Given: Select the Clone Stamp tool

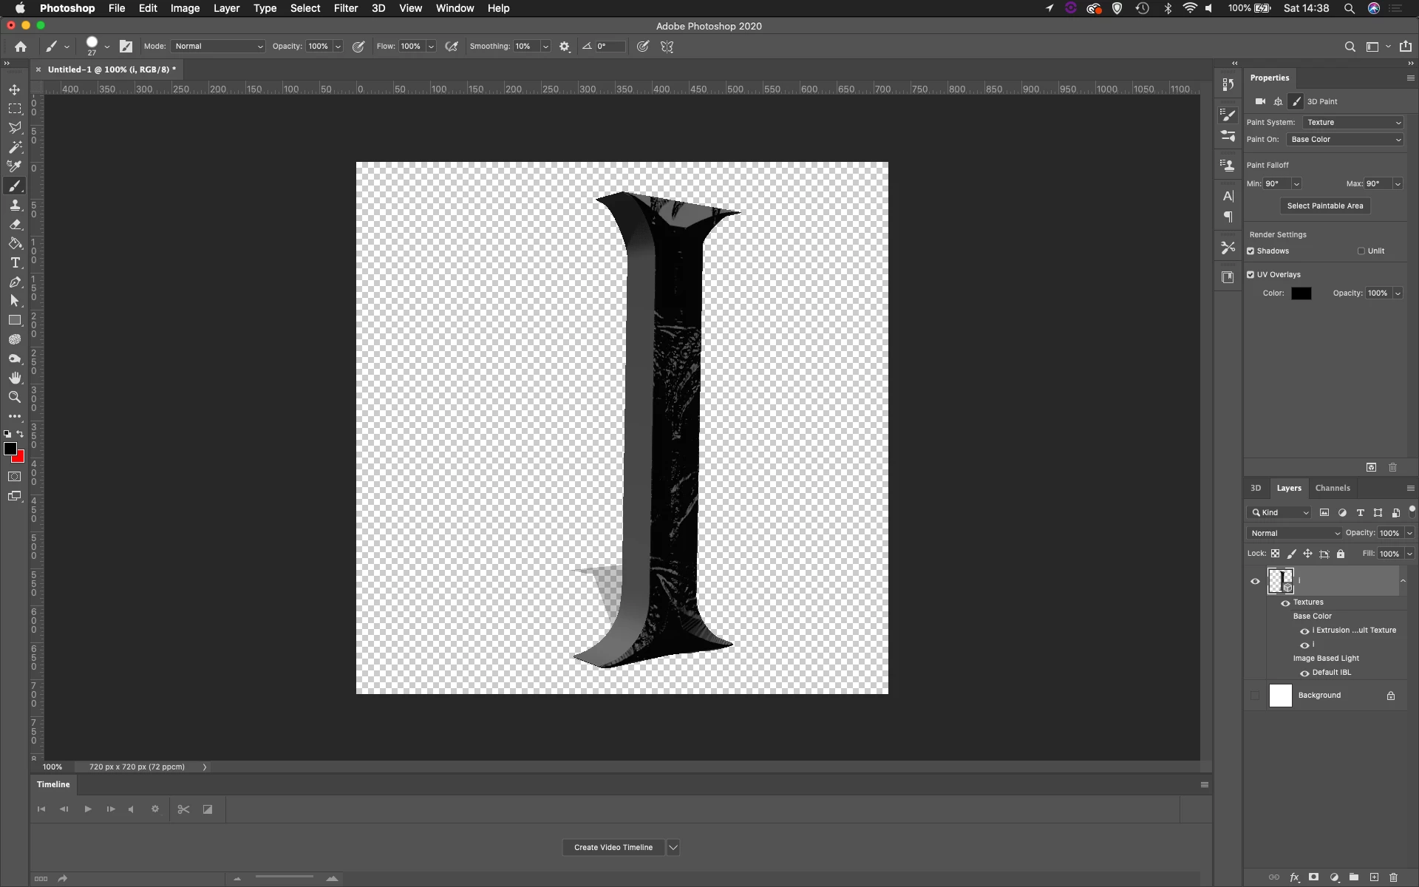Looking at the screenshot, I should click(x=15, y=205).
